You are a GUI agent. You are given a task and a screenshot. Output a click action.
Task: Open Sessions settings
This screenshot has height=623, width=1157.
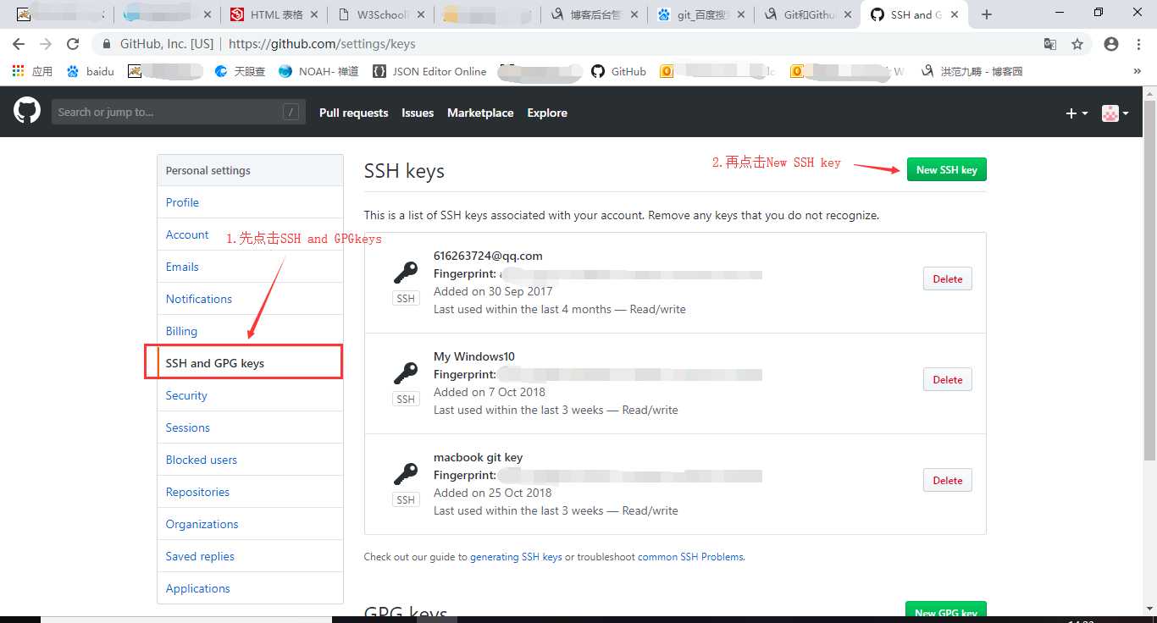(250, 427)
